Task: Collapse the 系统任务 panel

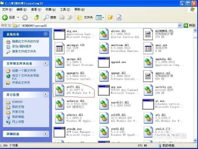Action: pos(46,34)
